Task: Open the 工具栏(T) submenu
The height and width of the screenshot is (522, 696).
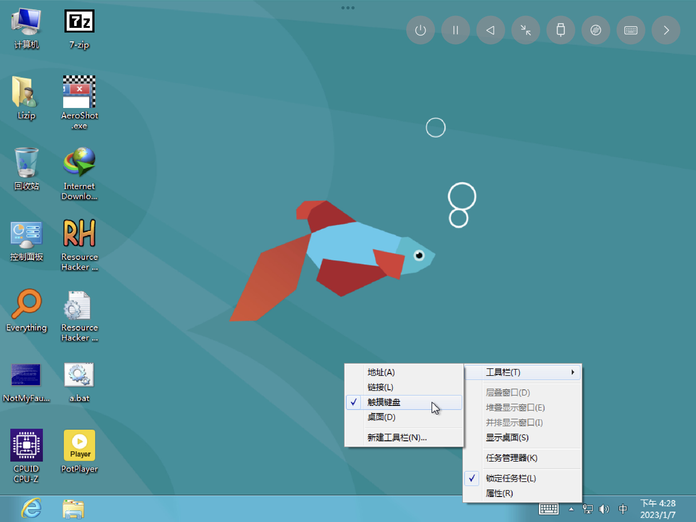Action: pyautogui.click(x=522, y=372)
